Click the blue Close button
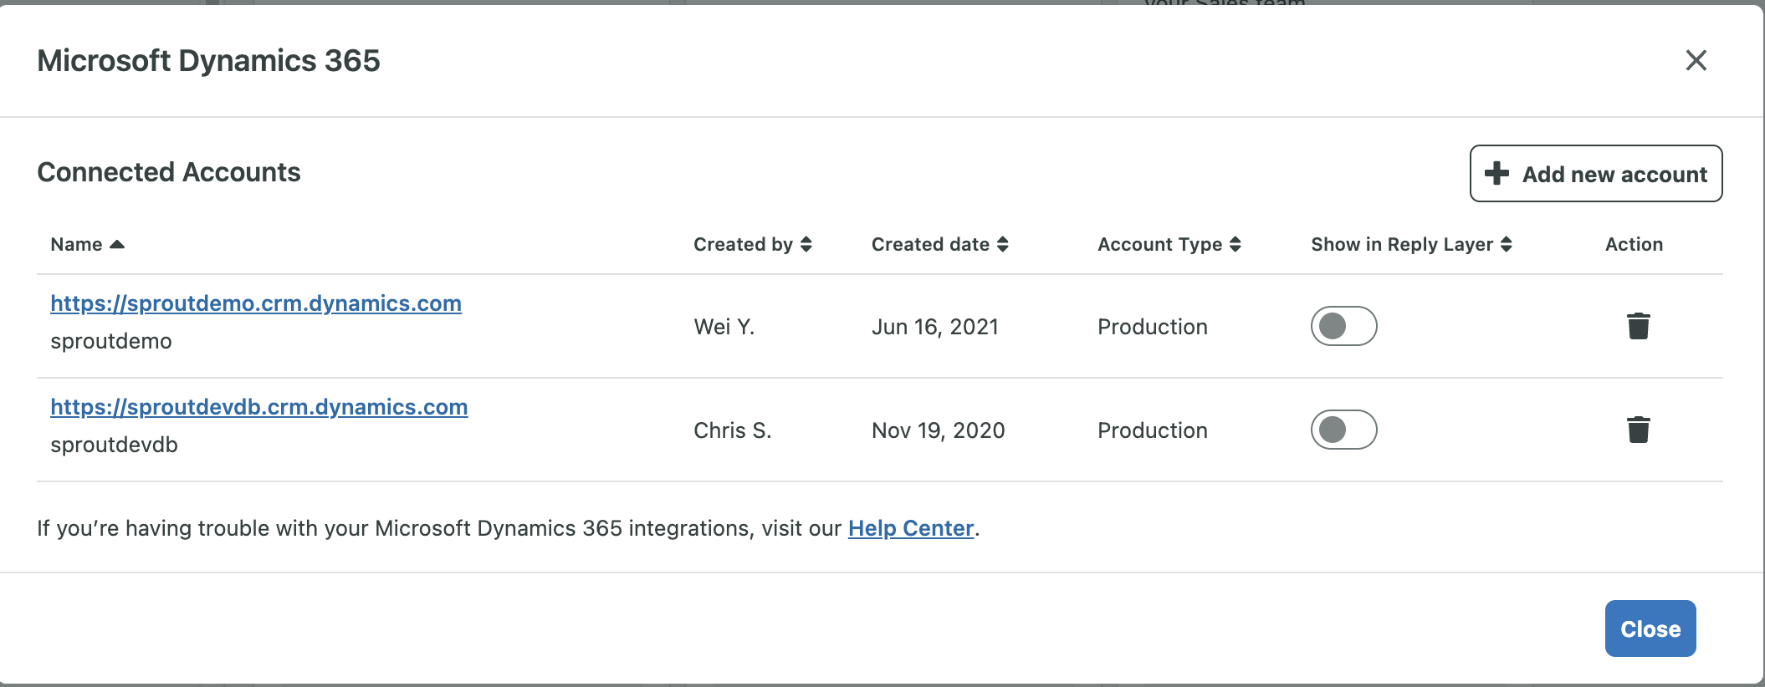This screenshot has height=687, width=1765. (1650, 628)
